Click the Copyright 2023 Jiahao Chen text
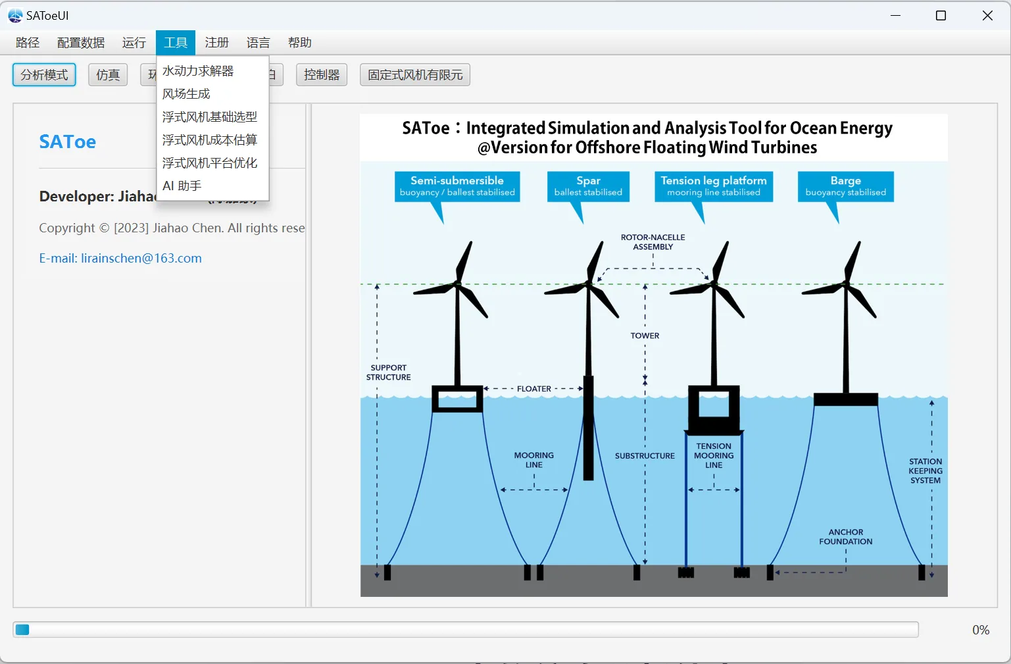Viewport: 1011px width, 664px height. tap(172, 228)
